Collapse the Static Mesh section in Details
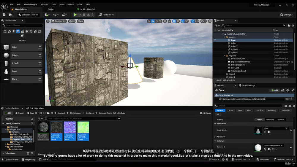This screenshot has width=297, height=167. click(215, 124)
